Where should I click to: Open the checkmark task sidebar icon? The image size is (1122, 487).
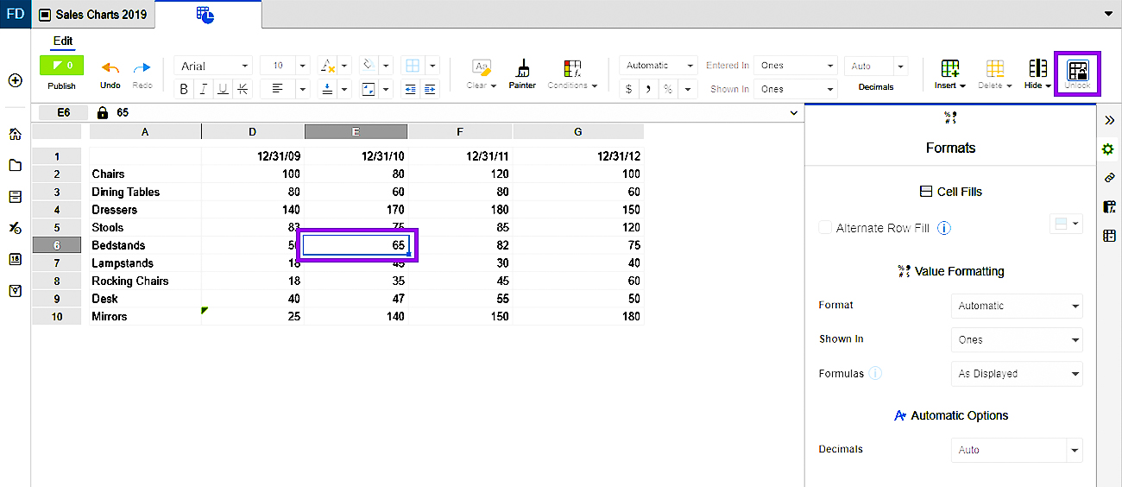click(x=15, y=290)
